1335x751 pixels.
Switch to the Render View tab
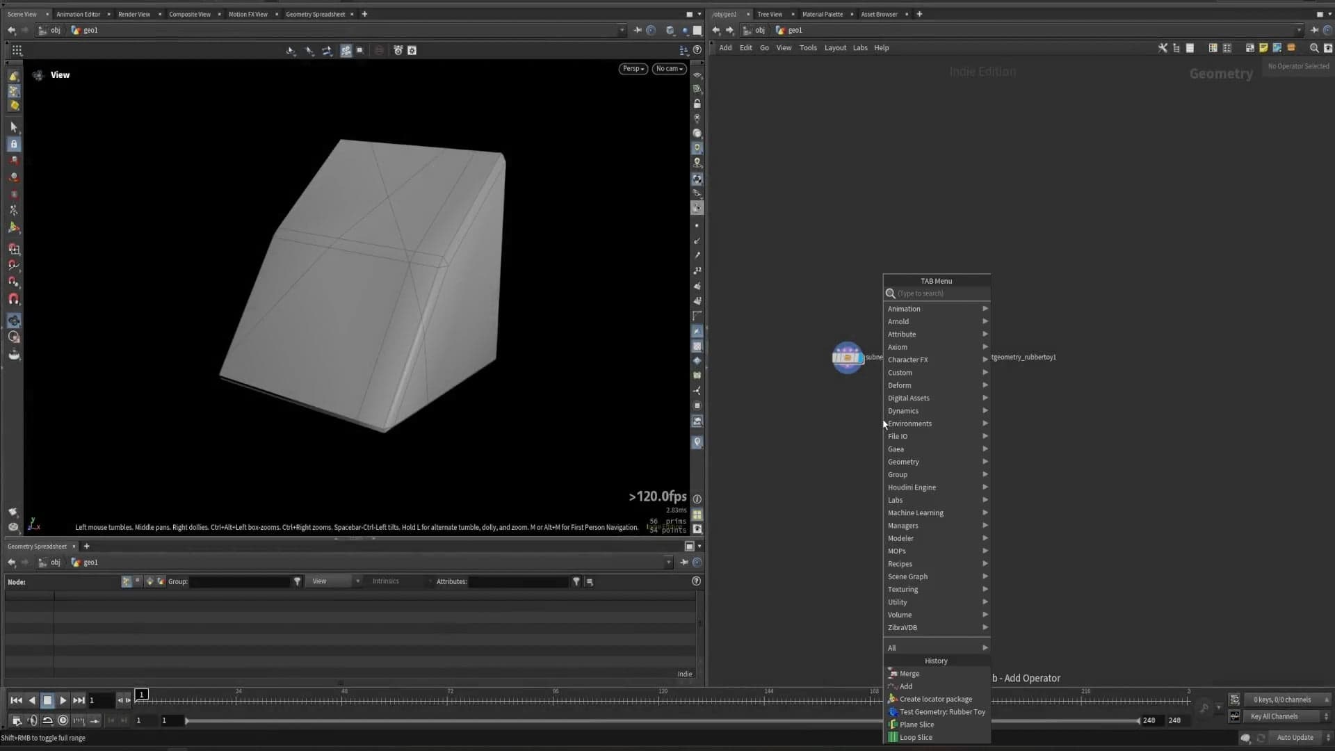(134, 14)
